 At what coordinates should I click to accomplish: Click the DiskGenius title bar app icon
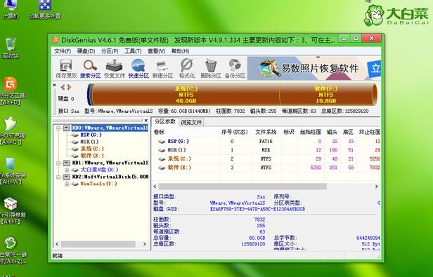[56, 40]
